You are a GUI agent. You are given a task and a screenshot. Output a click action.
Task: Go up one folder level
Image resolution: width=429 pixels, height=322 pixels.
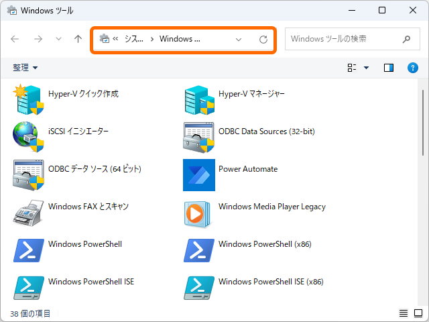coord(78,39)
